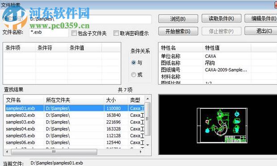Click the CAXA property value

click(210, 56)
